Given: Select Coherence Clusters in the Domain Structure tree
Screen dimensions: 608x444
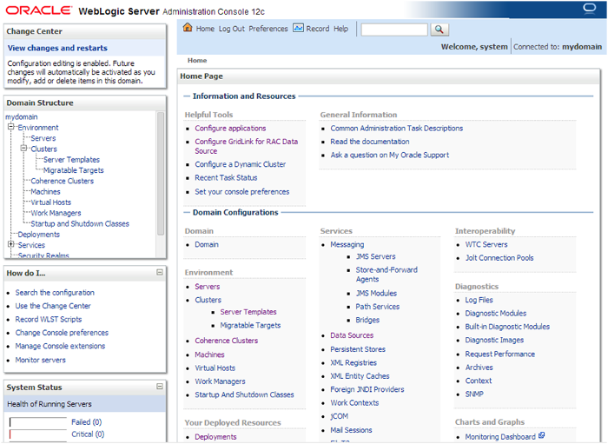Looking at the screenshot, I should tap(62, 181).
